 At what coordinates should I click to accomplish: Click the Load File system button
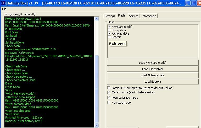[153, 69]
